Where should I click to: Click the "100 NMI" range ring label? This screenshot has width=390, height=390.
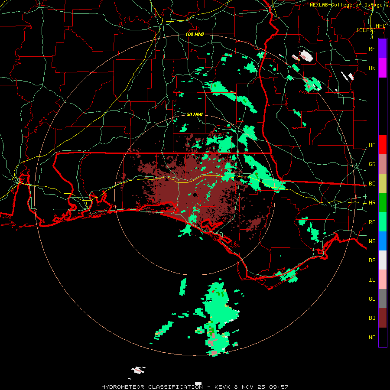pos(195,34)
